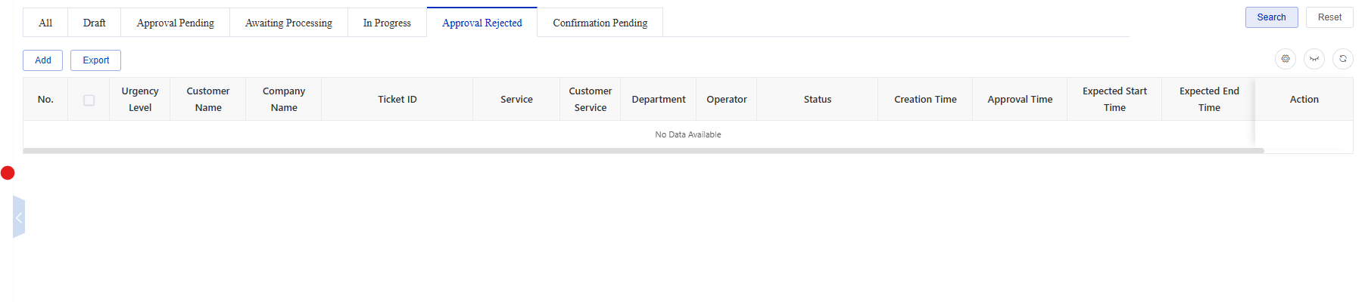Click the Search button
The image size is (1365, 302).
(1272, 17)
